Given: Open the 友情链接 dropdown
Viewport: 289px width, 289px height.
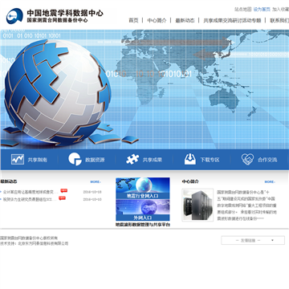Looking at the screenshot, I should [253, 240].
